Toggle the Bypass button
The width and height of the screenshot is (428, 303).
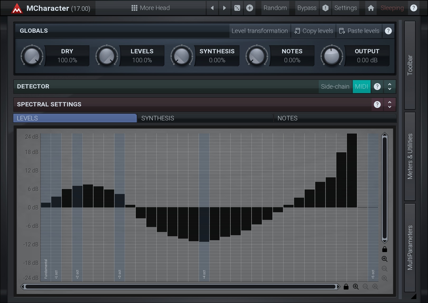point(306,8)
